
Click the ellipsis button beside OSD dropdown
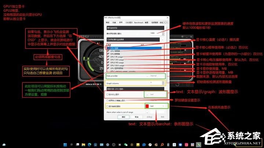coord(147,94)
